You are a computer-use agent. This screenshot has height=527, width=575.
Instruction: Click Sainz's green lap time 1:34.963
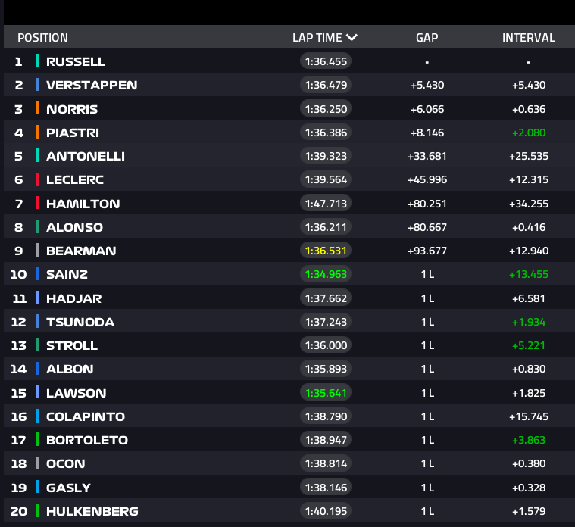point(326,274)
